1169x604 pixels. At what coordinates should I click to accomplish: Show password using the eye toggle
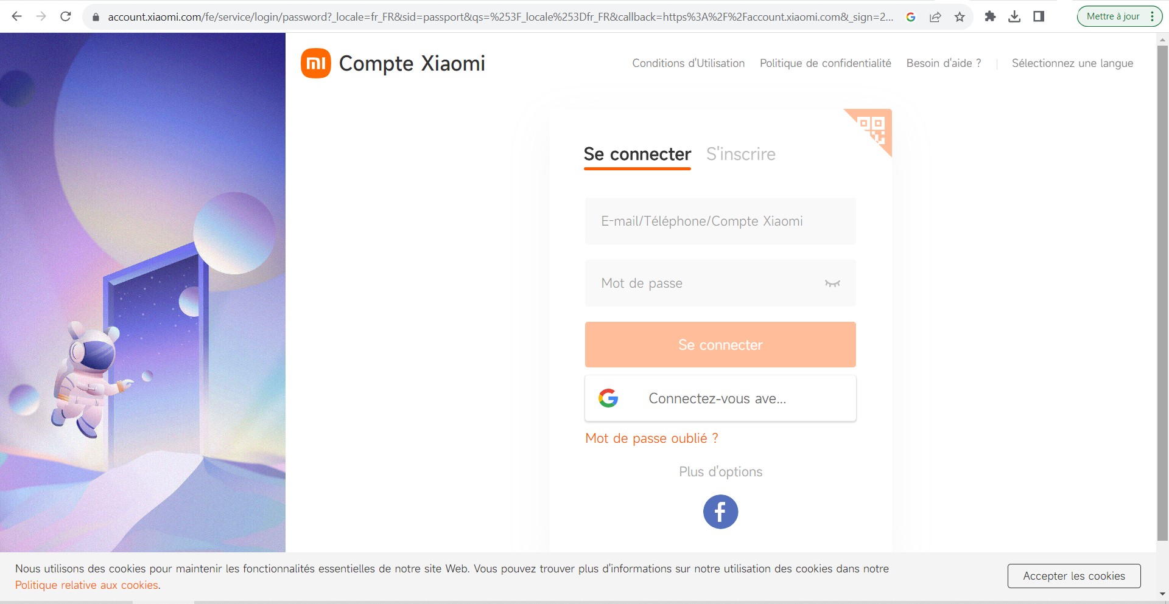point(832,283)
